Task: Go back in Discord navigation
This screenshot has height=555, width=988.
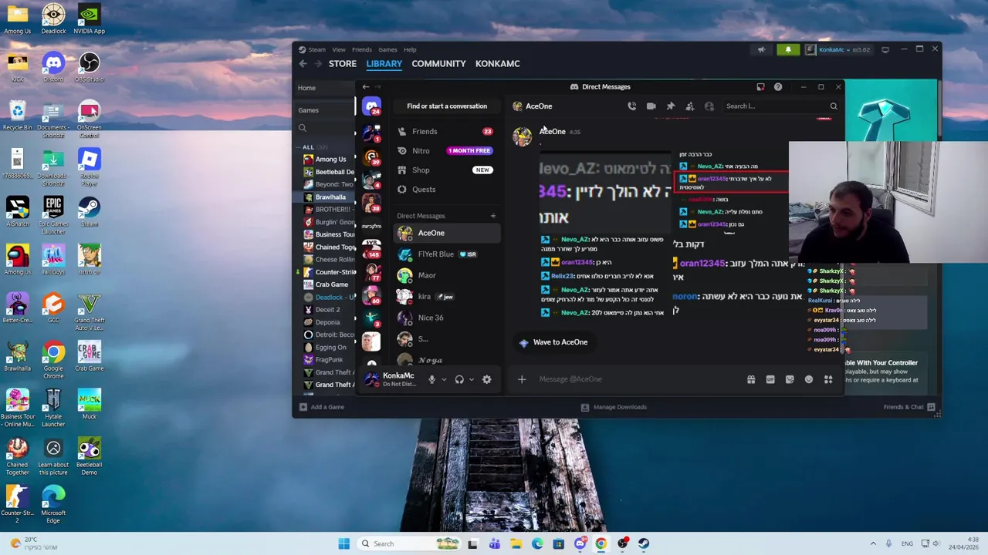Action: click(366, 87)
